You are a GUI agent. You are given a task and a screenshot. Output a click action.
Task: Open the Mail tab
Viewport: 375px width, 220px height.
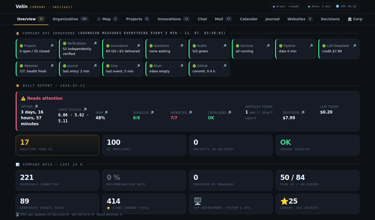[x=223, y=19]
